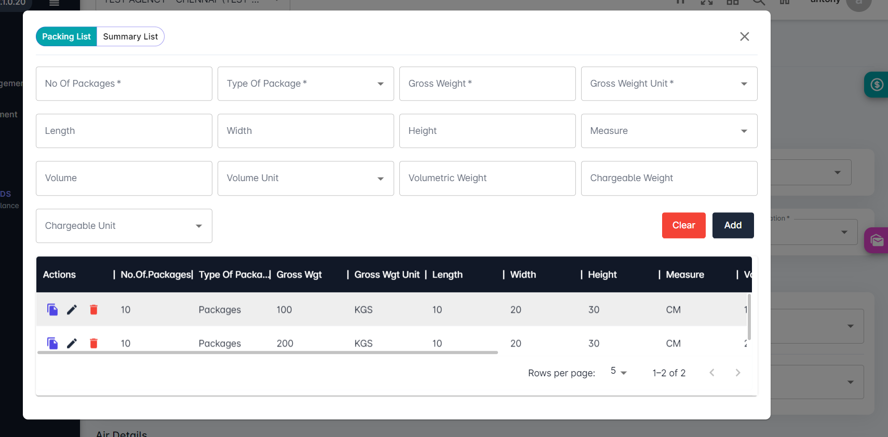The width and height of the screenshot is (888, 437).
Task: Open the Measure dropdown
Action: 669,131
